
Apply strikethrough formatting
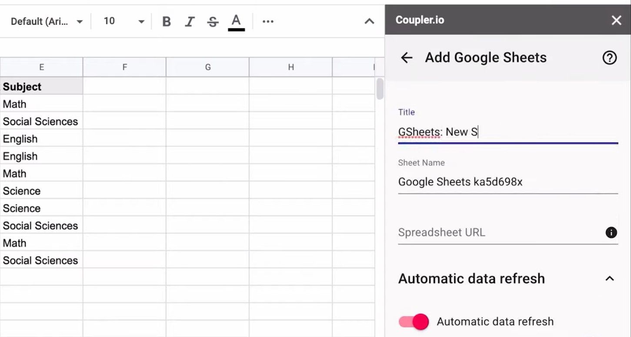(213, 21)
